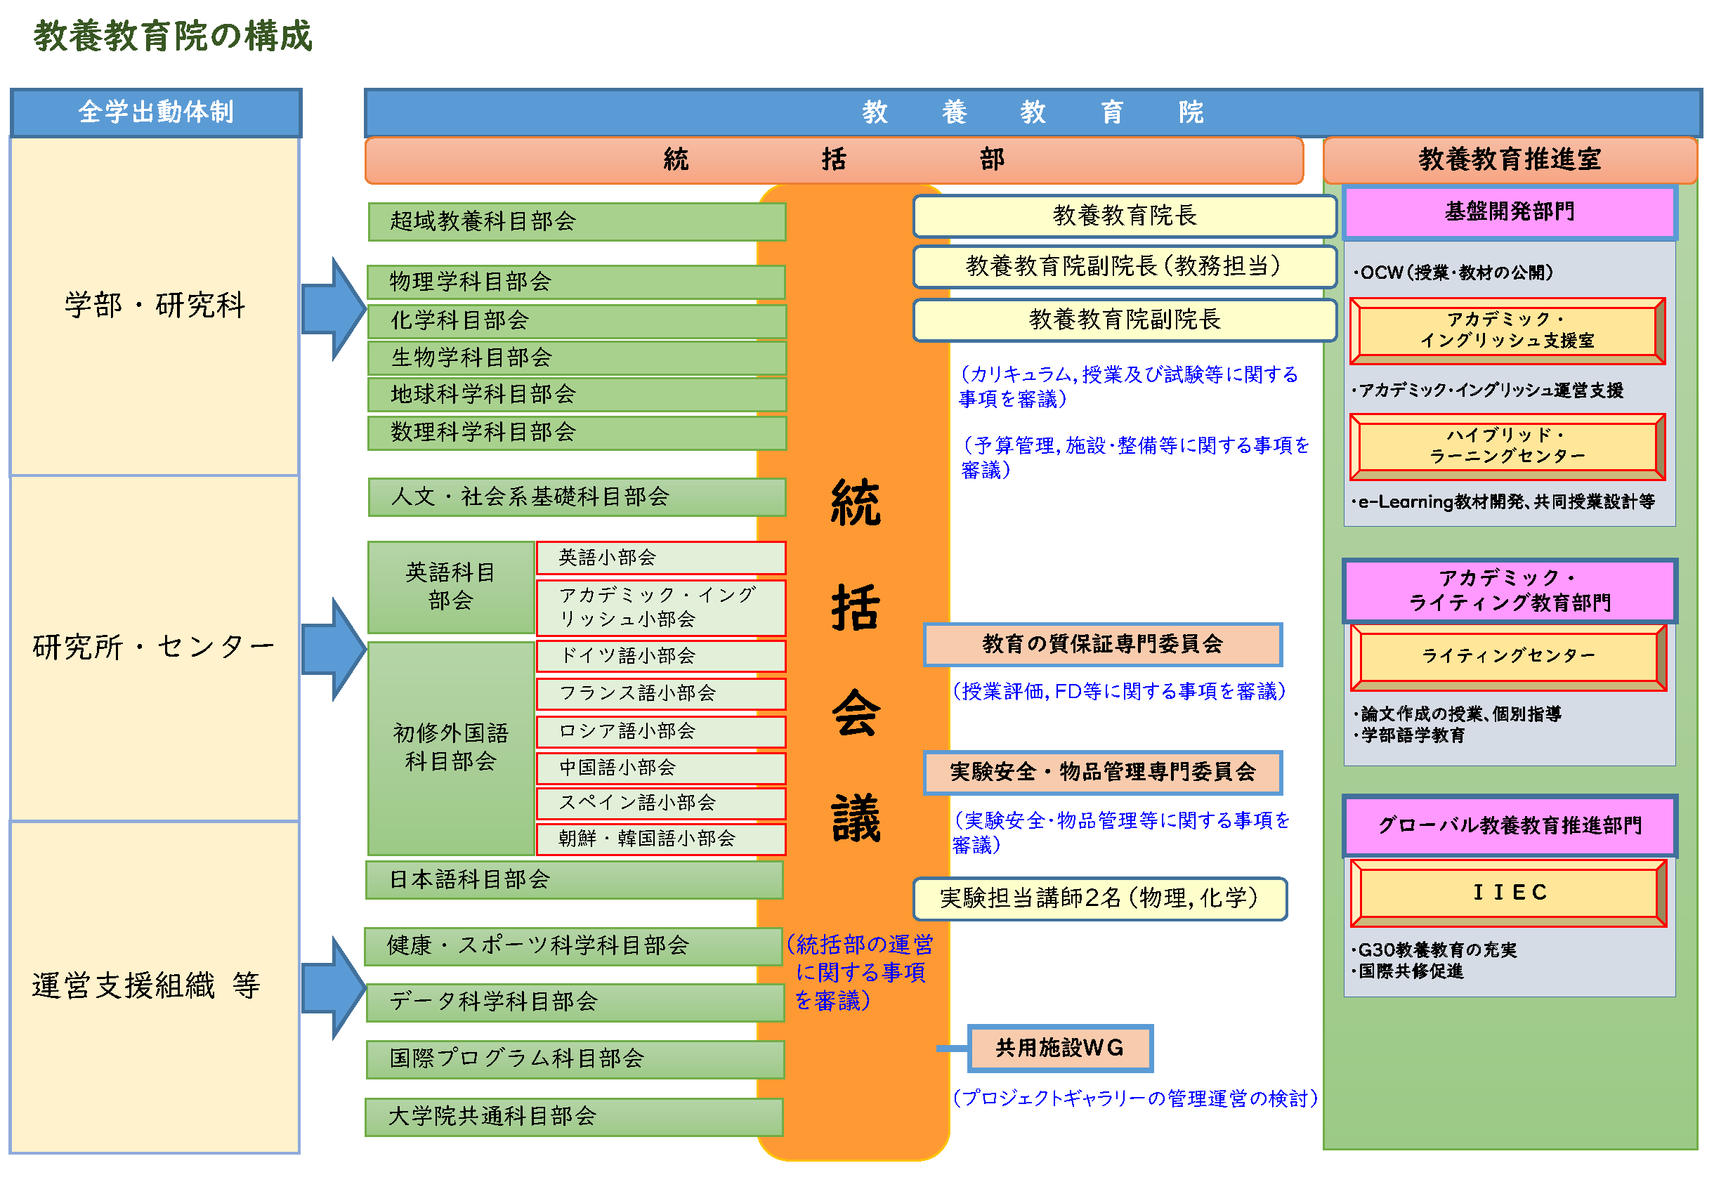
Task: Click the 教養教育院長 box
Action: coord(1125,216)
